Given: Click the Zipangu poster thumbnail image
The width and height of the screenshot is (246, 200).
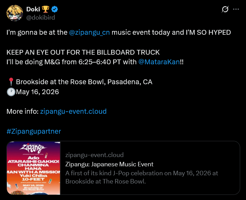Looking at the screenshot, I should (x=34, y=168).
